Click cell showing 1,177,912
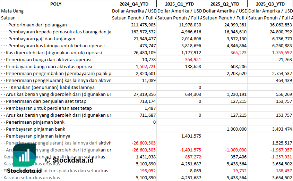Screen dimensions: 293x181 179,52
